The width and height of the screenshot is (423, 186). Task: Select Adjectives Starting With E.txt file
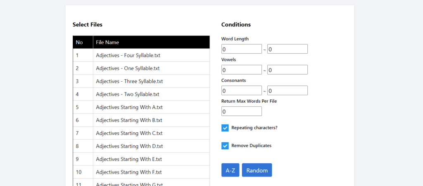(129, 159)
